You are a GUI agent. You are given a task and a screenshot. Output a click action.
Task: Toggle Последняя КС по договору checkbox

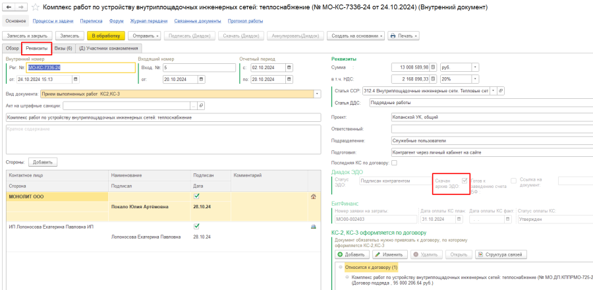(395, 162)
